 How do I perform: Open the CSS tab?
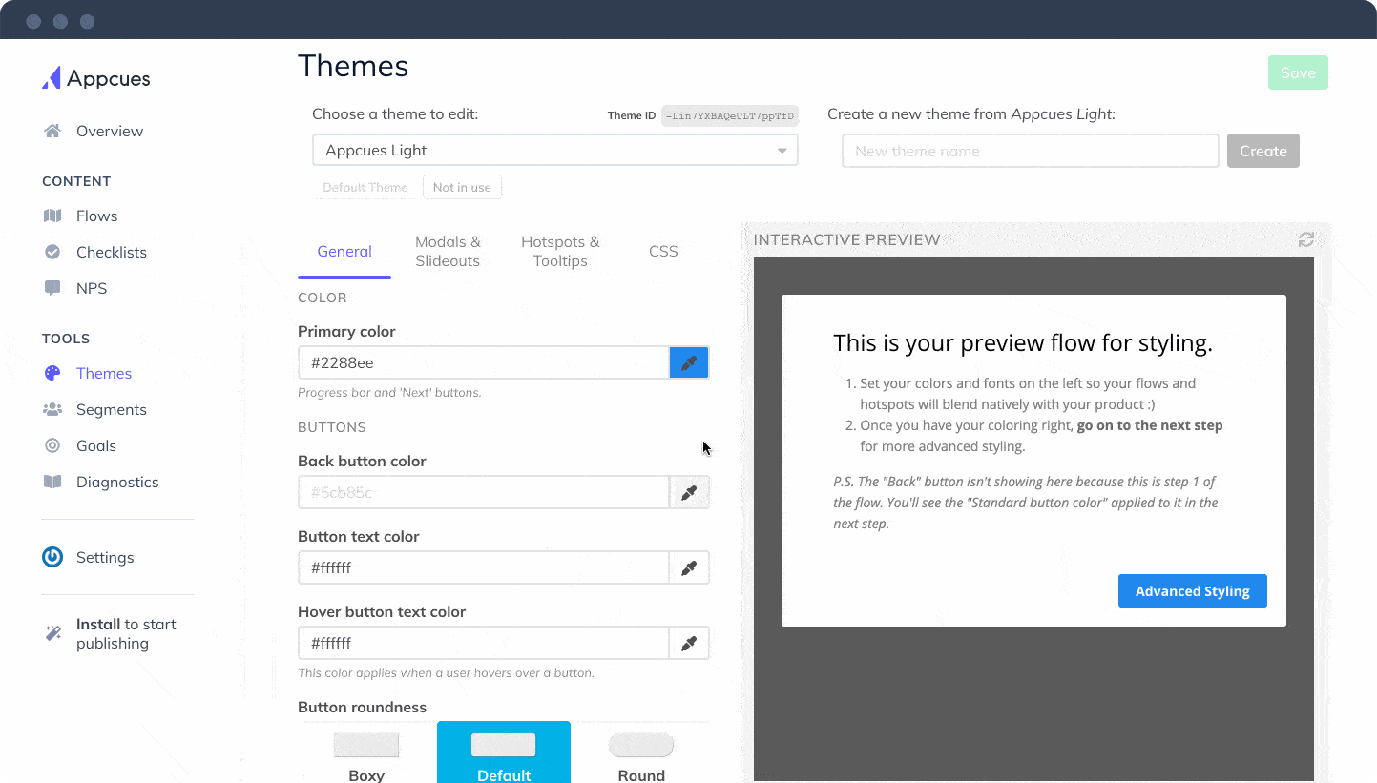click(x=663, y=251)
